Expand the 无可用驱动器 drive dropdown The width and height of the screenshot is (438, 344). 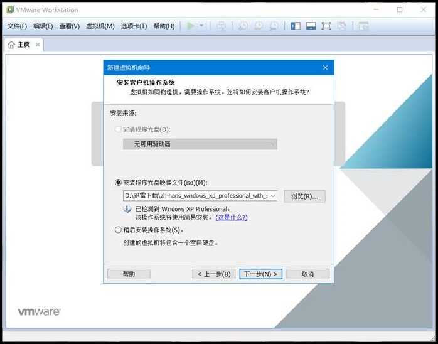(x=200, y=144)
